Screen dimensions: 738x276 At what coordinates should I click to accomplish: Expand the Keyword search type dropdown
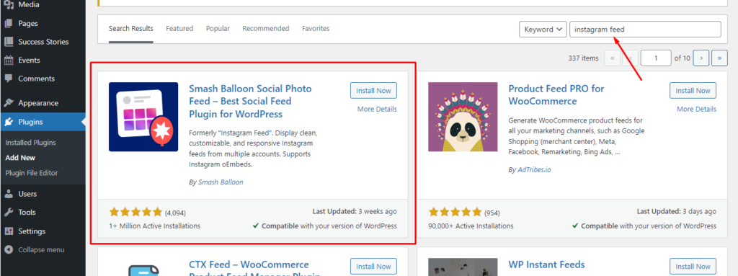[543, 30]
